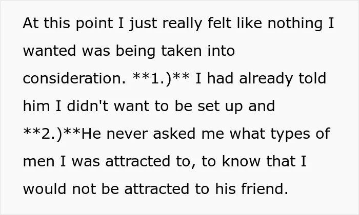Click the "**2.)**" list marker

(x=52, y=134)
